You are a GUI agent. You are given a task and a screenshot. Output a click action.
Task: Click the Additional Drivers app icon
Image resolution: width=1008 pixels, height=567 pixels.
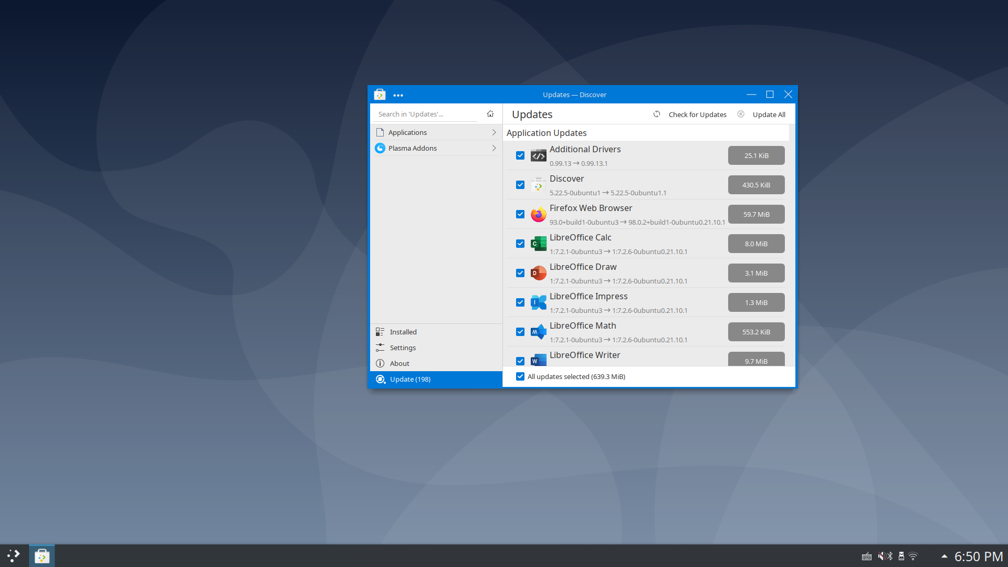(x=538, y=155)
